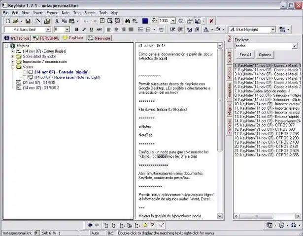Viewport: 303px width, 236px height.
Task: Open the Format menu
Action: 52,13
